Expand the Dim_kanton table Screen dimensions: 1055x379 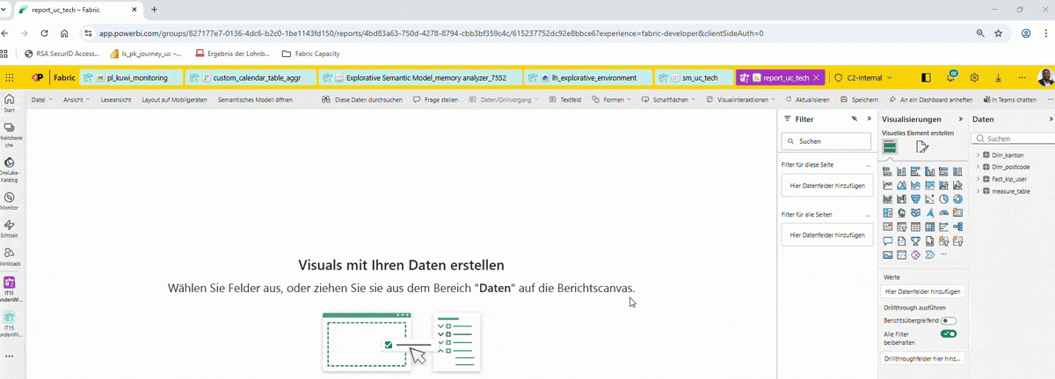[x=978, y=154]
